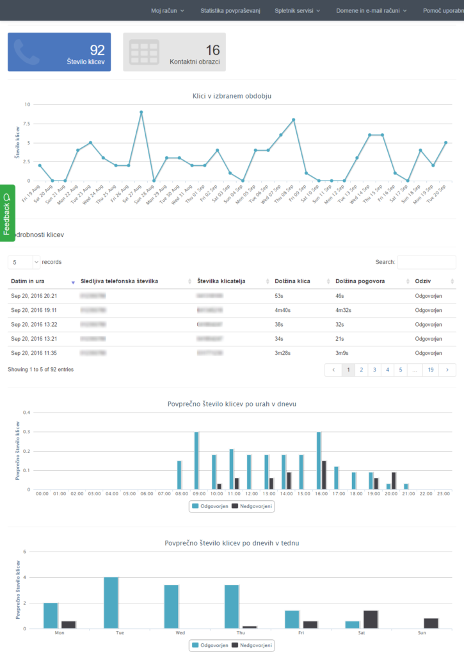Go to next page of call records
Image resolution: width=464 pixels, height=656 pixels.
pyautogui.click(x=448, y=370)
